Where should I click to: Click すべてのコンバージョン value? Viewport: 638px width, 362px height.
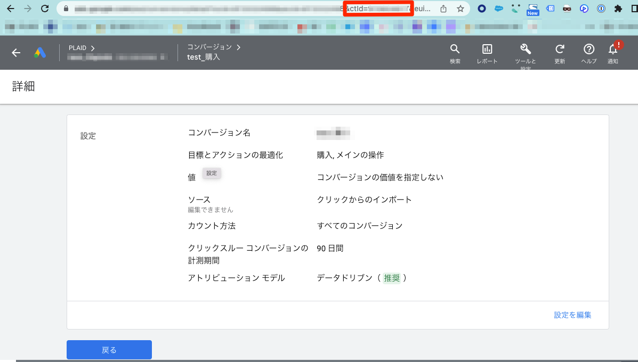pyautogui.click(x=360, y=226)
